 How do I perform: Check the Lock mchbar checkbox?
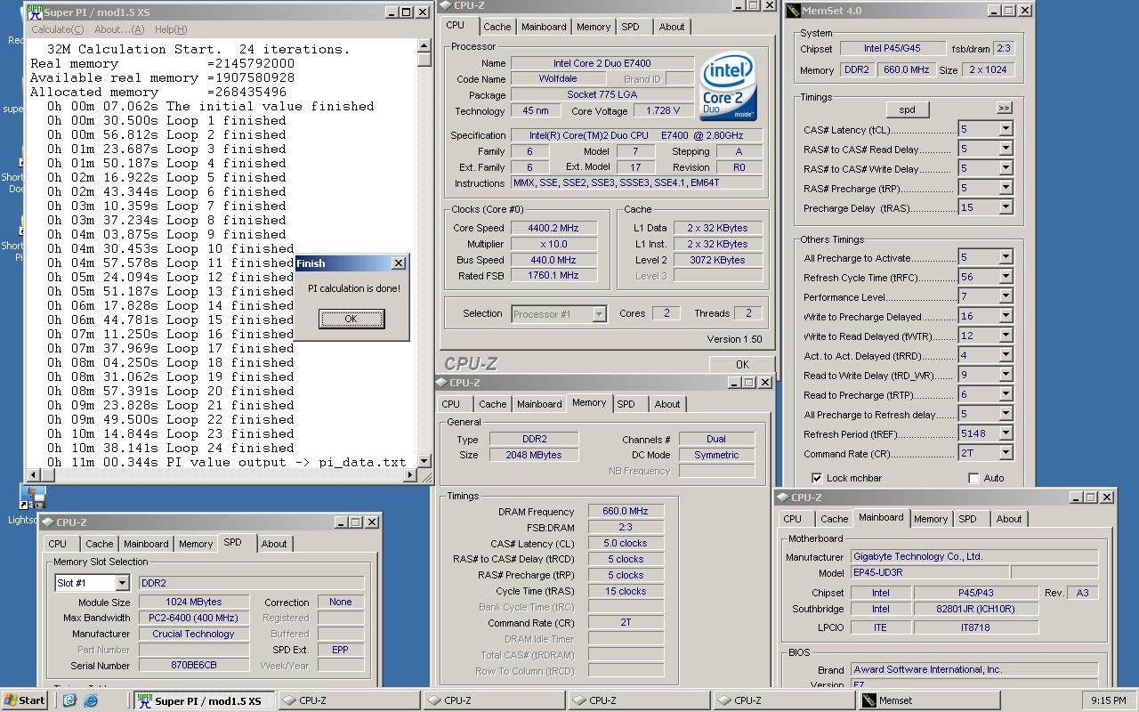[819, 478]
